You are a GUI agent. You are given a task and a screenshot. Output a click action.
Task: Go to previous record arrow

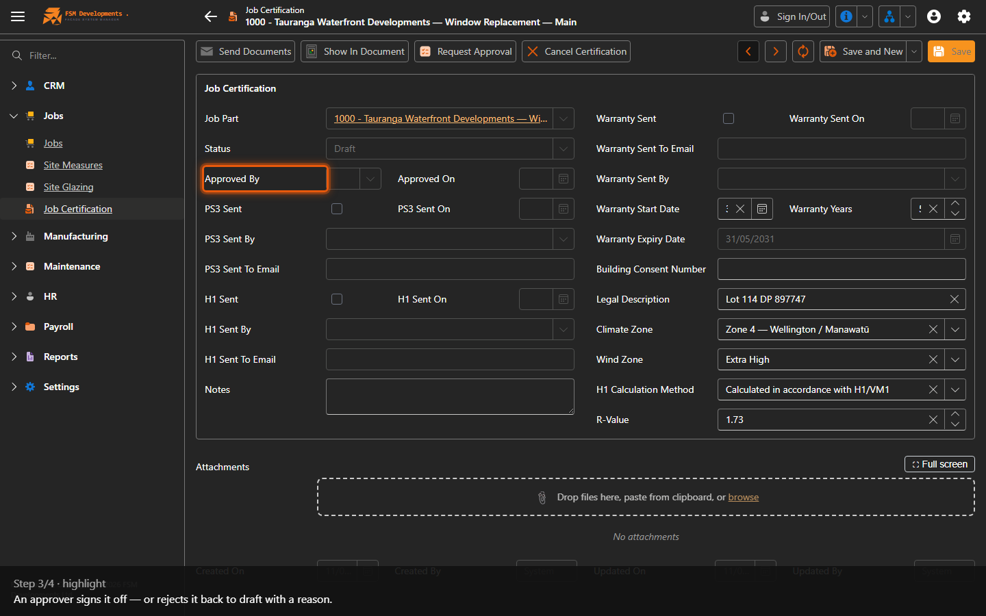pyautogui.click(x=748, y=51)
